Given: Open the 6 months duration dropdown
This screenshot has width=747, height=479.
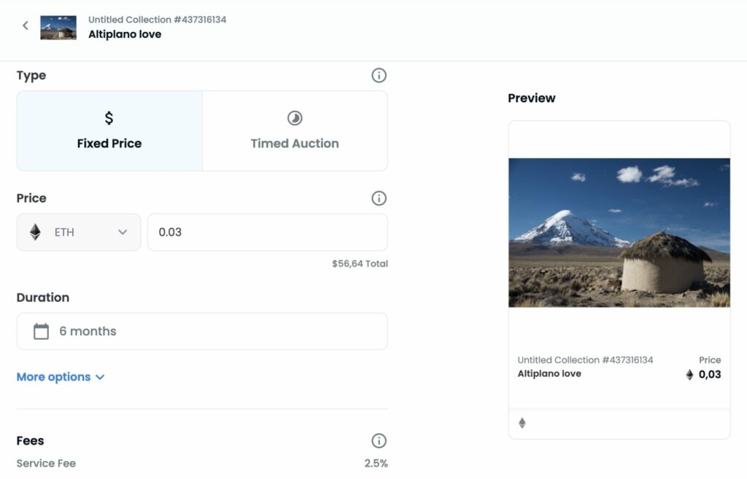Looking at the screenshot, I should click(x=202, y=332).
